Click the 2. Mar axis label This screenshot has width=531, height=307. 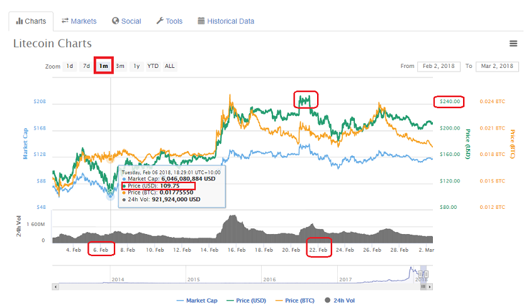tap(427, 250)
